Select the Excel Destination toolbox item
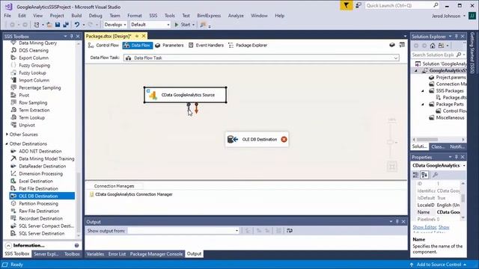Image resolution: width=479 pixels, height=269 pixels. coord(36,181)
